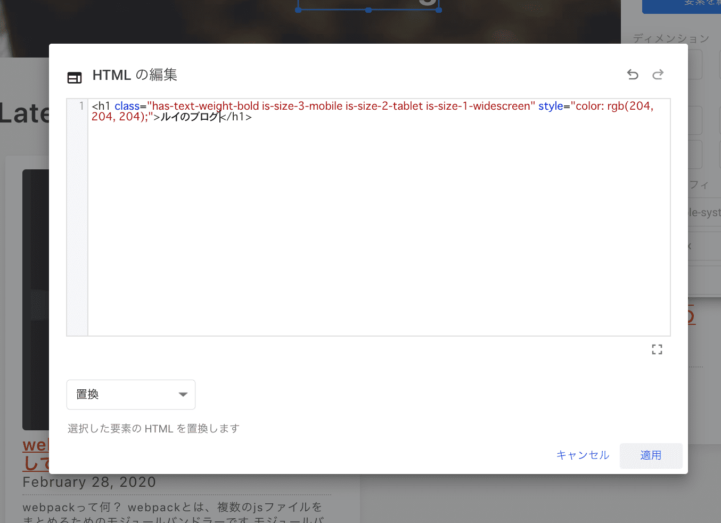Click the HTML editor panel icon
Viewport: 721px width, 523px height.
point(75,78)
